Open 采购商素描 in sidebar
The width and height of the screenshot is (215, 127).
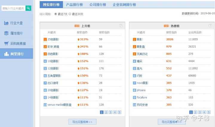tap(17, 44)
